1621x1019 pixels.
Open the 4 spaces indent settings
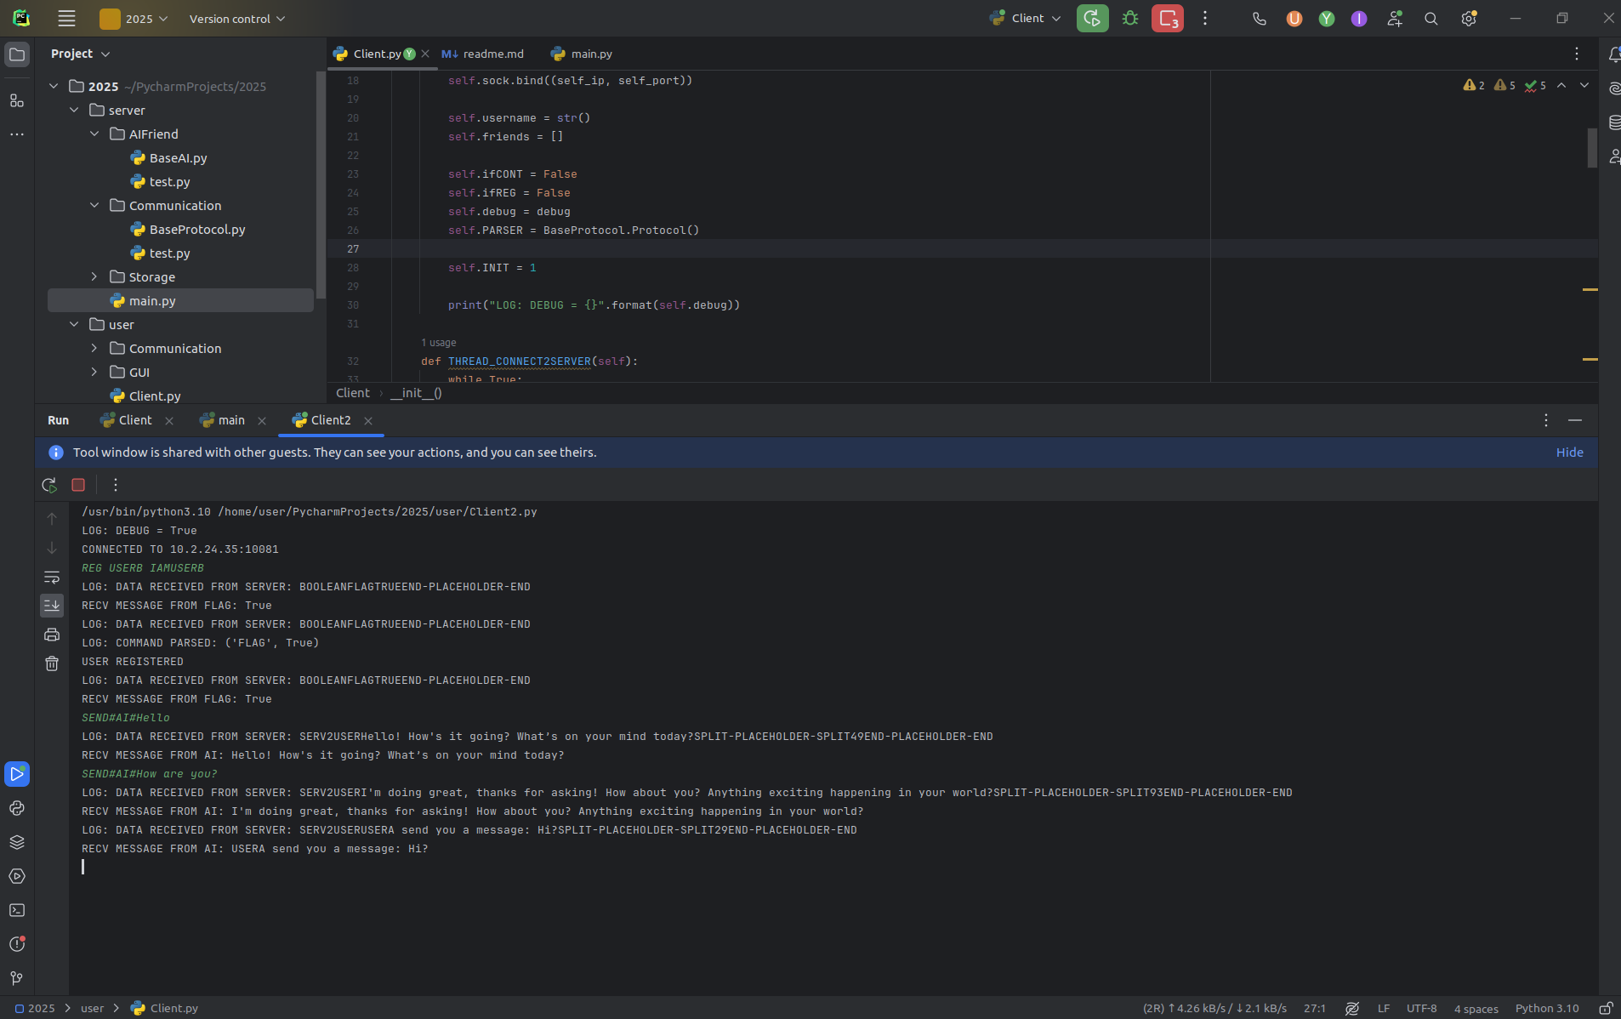pyautogui.click(x=1476, y=1008)
